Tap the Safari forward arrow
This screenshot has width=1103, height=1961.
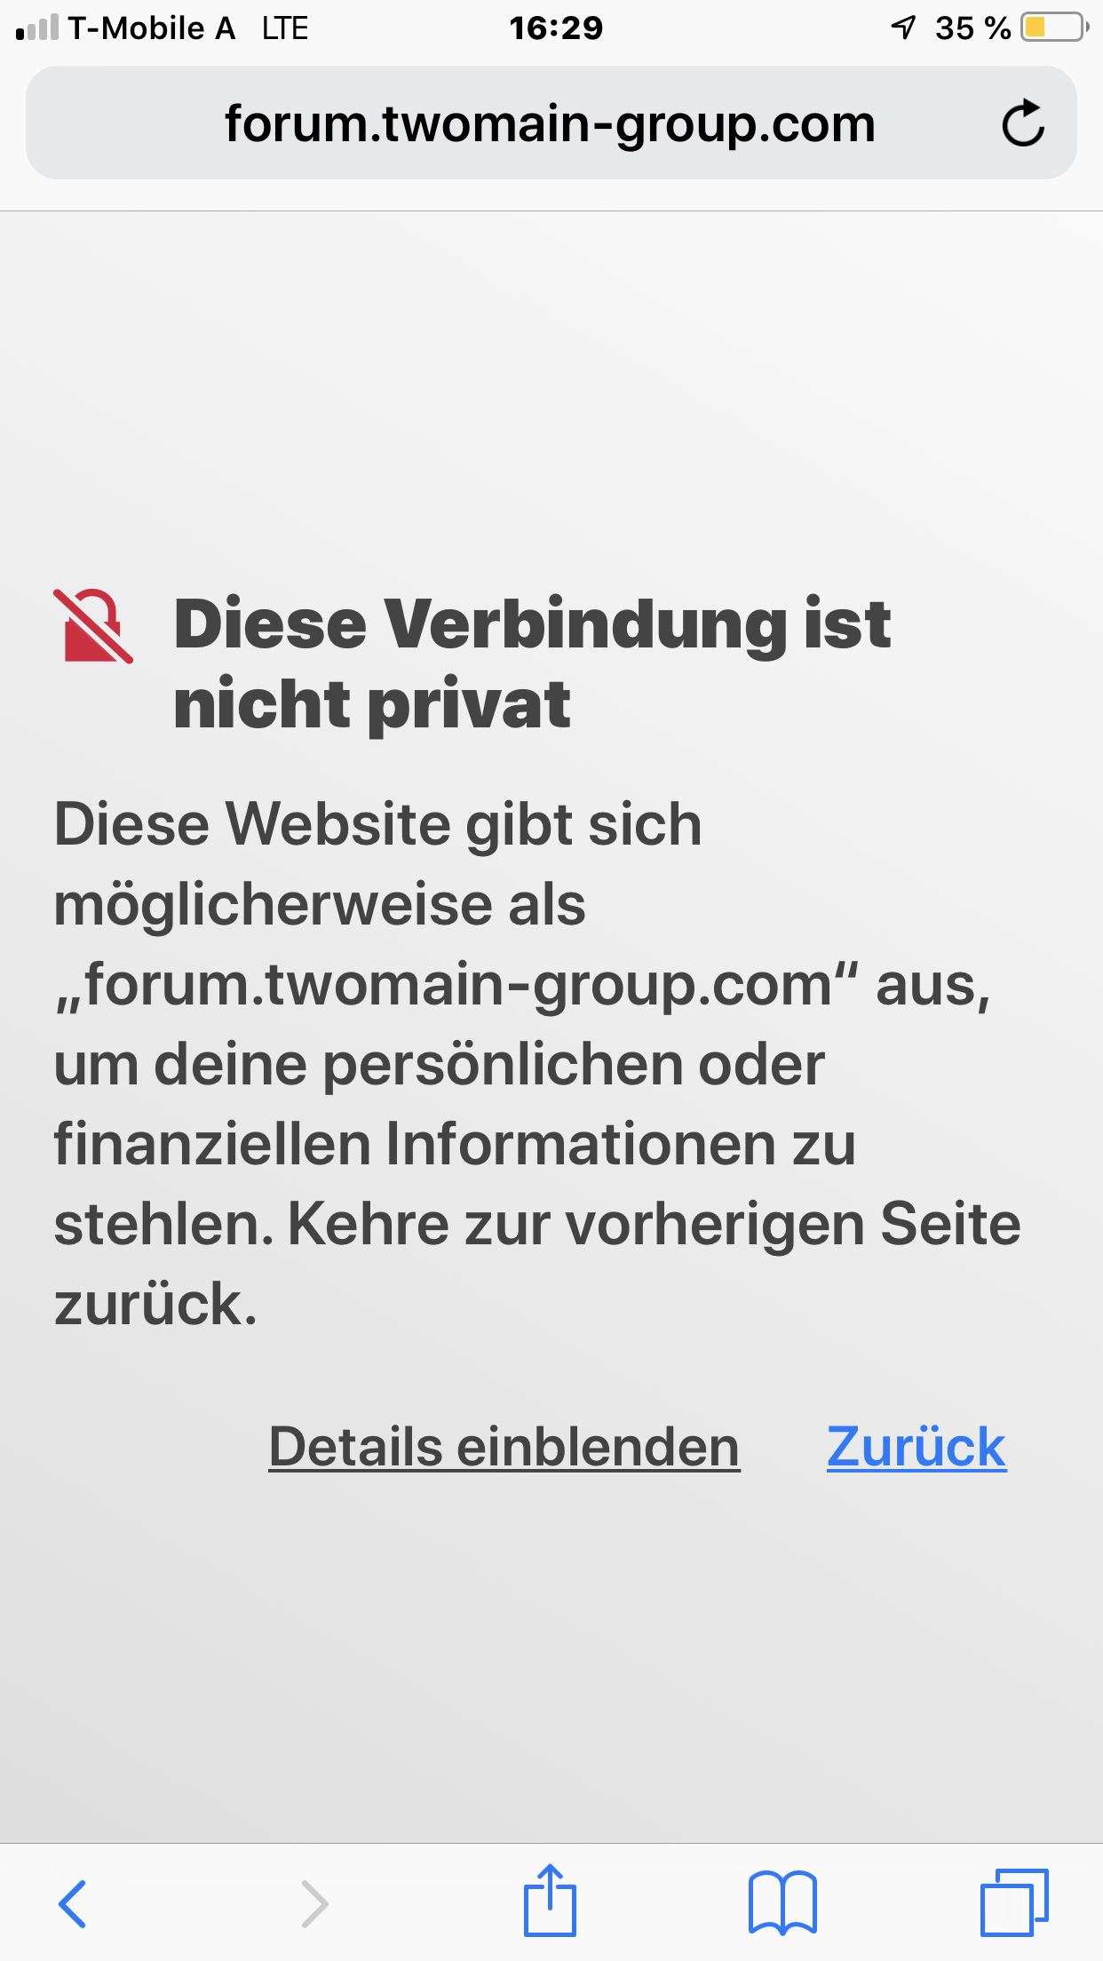[x=314, y=1904]
